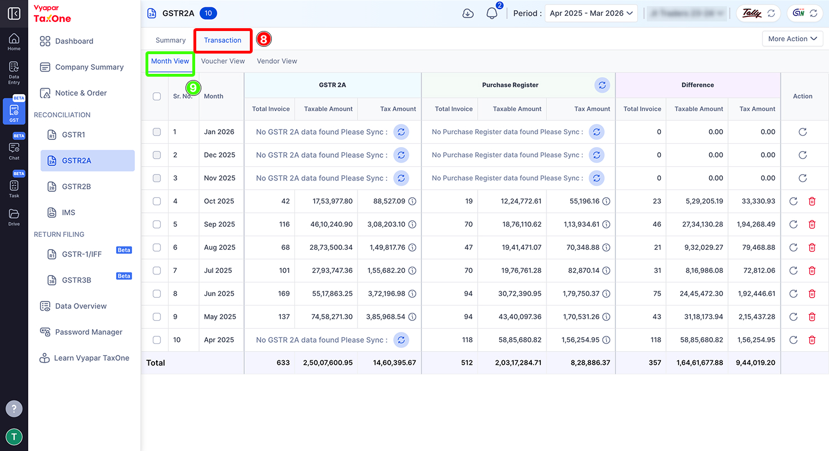
Task: Delete the Oct 2025 row
Action: [x=812, y=201]
